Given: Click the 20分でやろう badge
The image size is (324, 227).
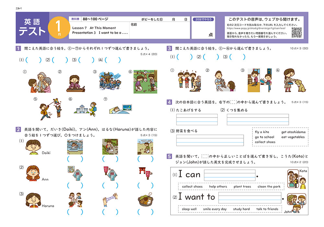Looking at the screenshot, I should pos(203,19).
